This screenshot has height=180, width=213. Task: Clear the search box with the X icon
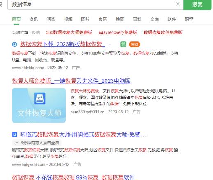coord(178,4)
